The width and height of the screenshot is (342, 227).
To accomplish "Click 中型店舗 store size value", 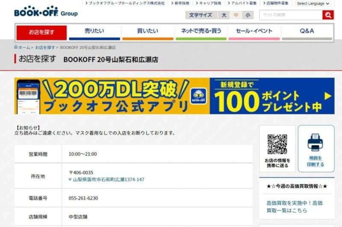I will click(x=78, y=217).
